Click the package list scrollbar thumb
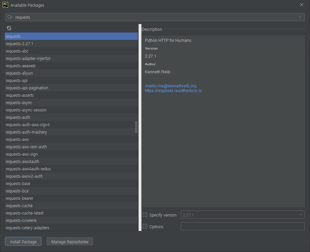The width and height of the screenshot is (310, 252). click(136, 127)
